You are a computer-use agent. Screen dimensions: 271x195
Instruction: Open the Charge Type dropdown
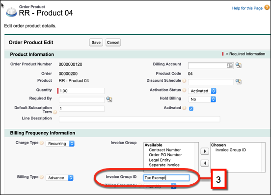click(x=60, y=144)
